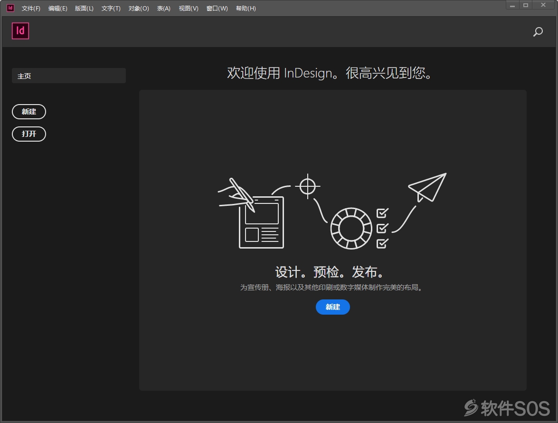Click the InDesign Id logo in header
The height and width of the screenshot is (423, 558).
pyautogui.click(x=20, y=31)
